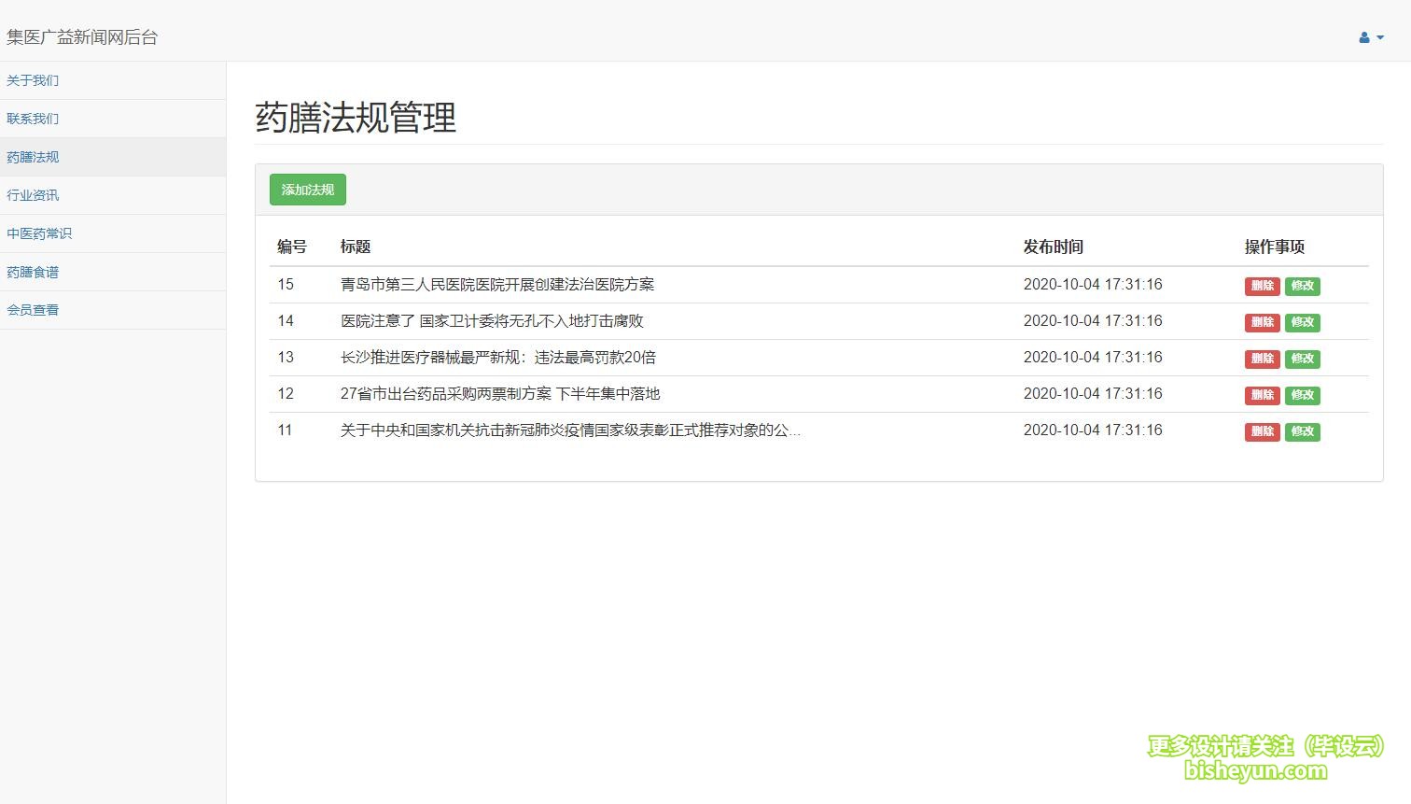The height and width of the screenshot is (804, 1411).
Task: Click the number cell 14
Action: [x=286, y=320]
